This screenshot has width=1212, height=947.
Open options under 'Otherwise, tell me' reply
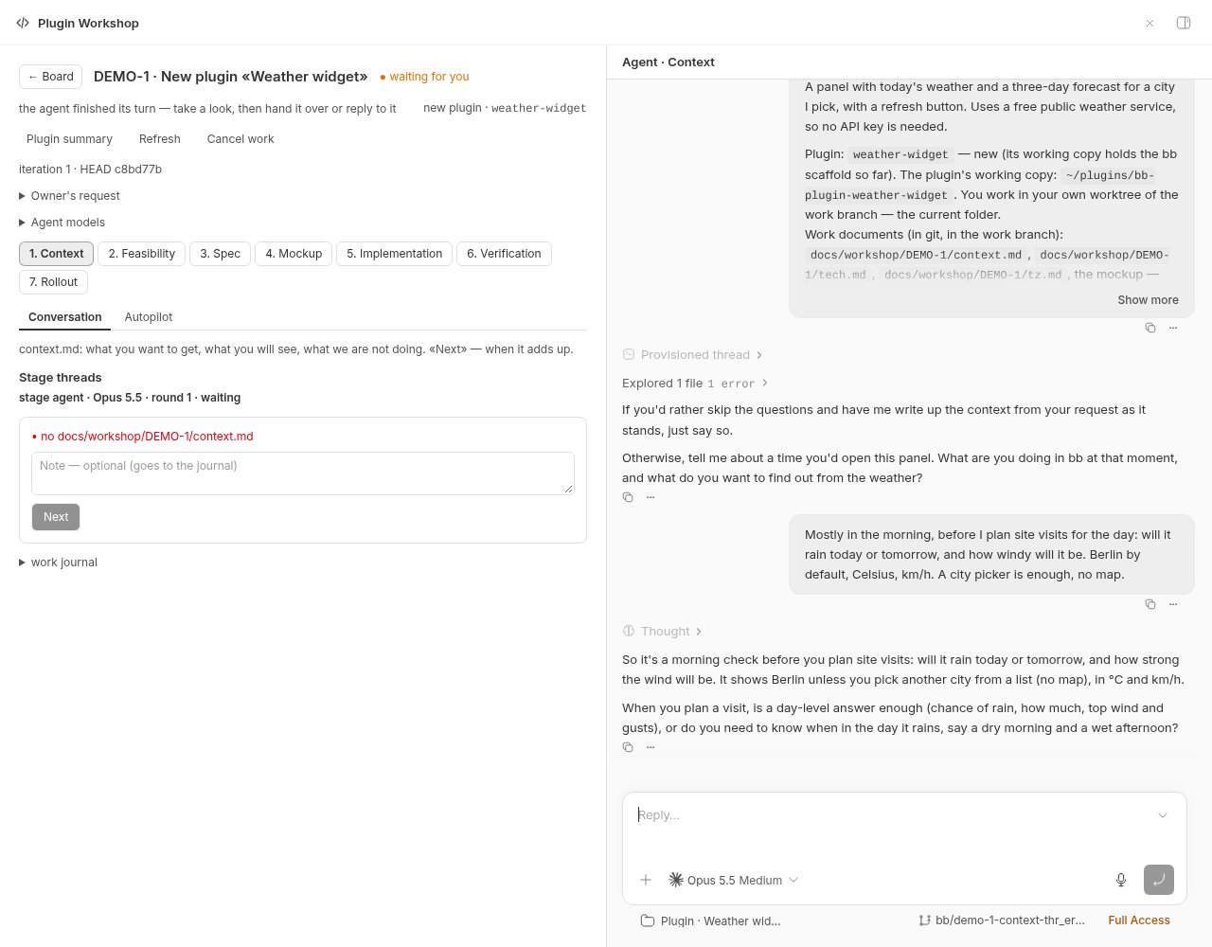651,497
